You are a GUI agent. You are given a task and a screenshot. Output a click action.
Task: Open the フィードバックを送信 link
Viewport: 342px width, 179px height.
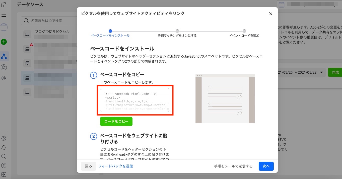(x=115, y=166)
